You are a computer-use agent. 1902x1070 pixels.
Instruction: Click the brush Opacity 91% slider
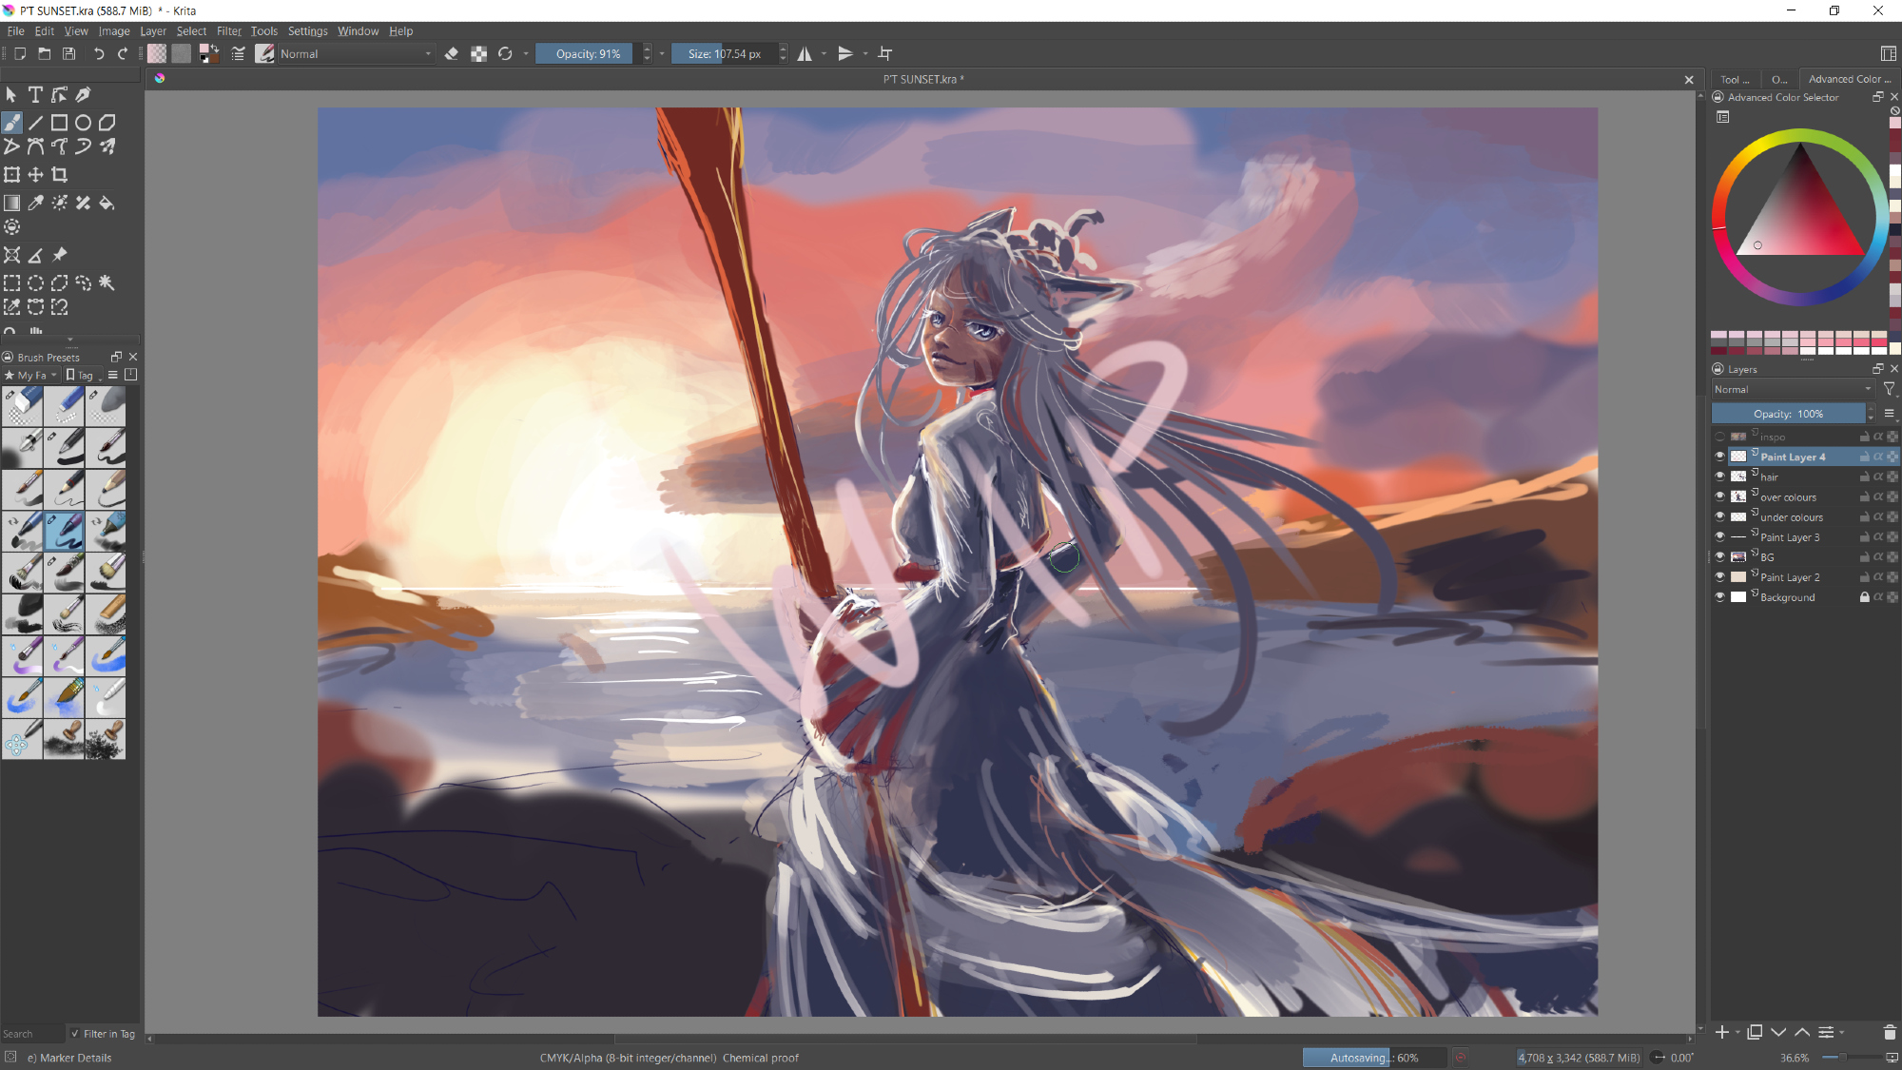pyautogui.click(x=588, y=54)
